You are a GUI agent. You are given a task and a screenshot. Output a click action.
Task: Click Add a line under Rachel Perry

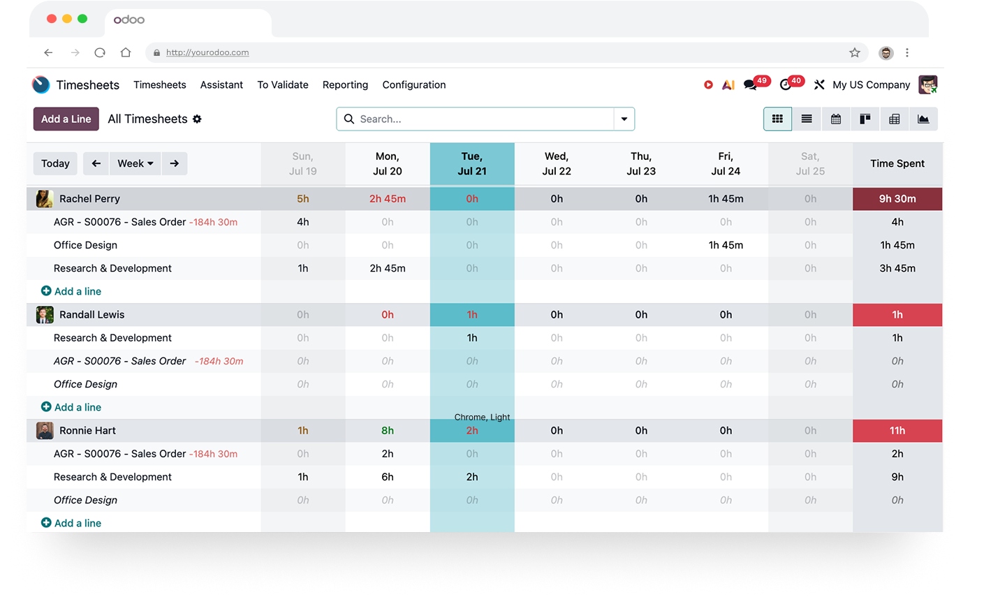pyautogui.click(x=71, y=291)
